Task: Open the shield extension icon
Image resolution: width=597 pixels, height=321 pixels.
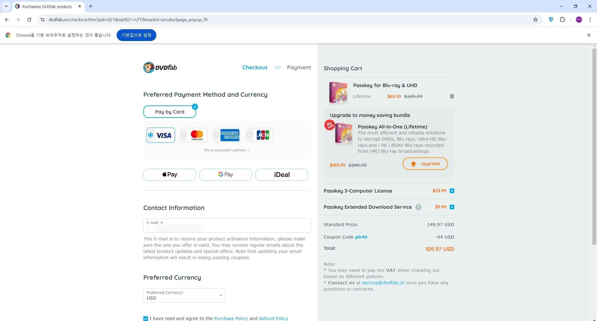Action: (x=551, y=20)
